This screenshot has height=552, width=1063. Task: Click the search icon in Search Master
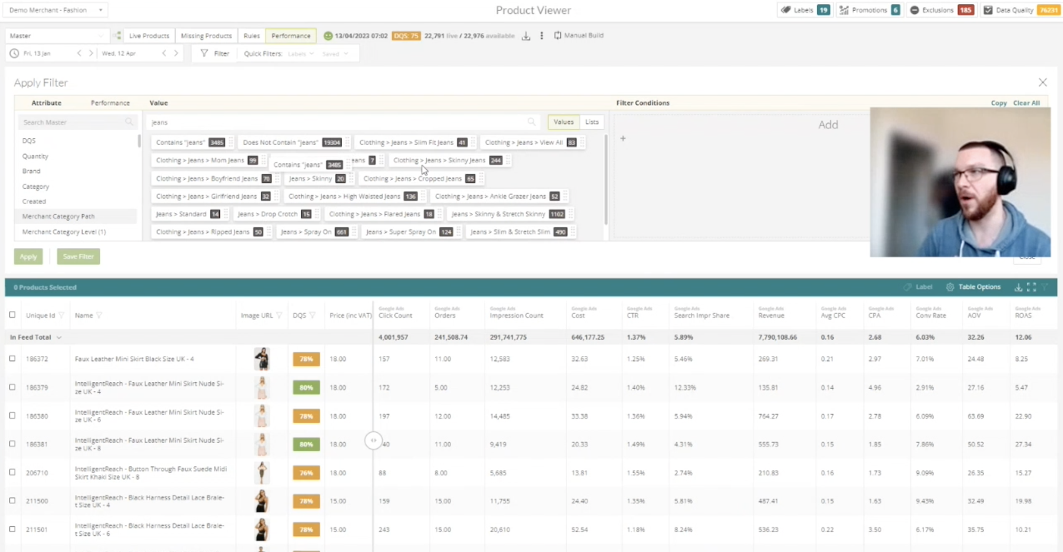[129, 122]
